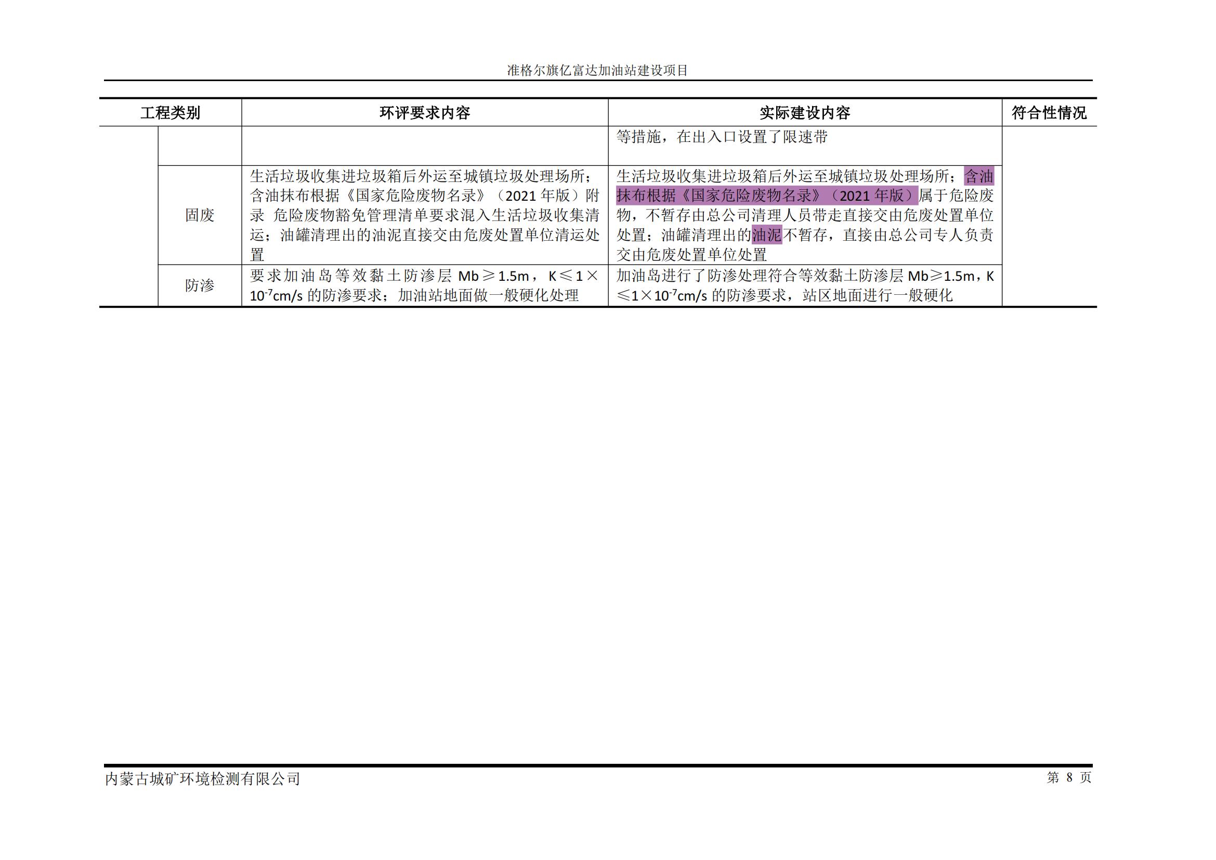Select the 环评要求内容 column header
Viewport: 1216px width, 860px height.
tap(425, 113)
